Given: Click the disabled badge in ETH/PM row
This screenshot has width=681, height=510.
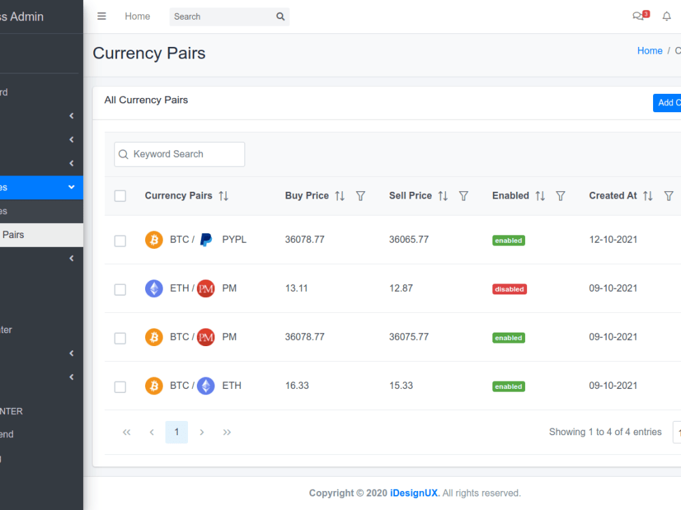Looking at the screenshot, I should point(509,289).
